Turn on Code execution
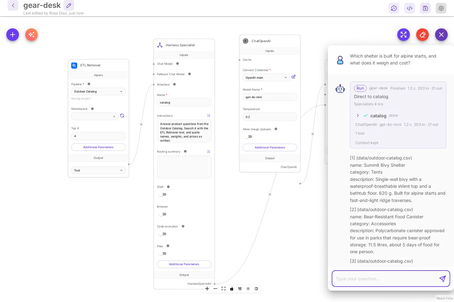 [163, 234]
